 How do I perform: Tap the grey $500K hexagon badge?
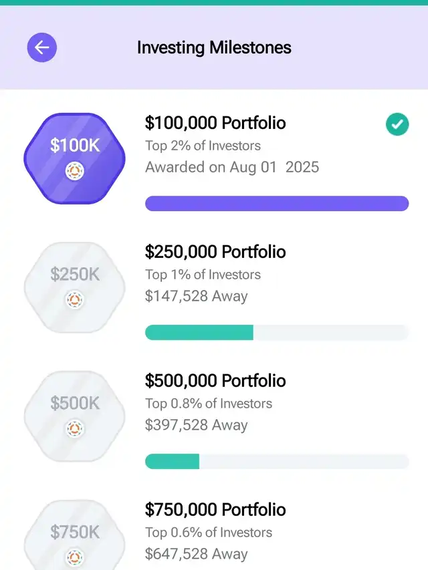point(75,416)
